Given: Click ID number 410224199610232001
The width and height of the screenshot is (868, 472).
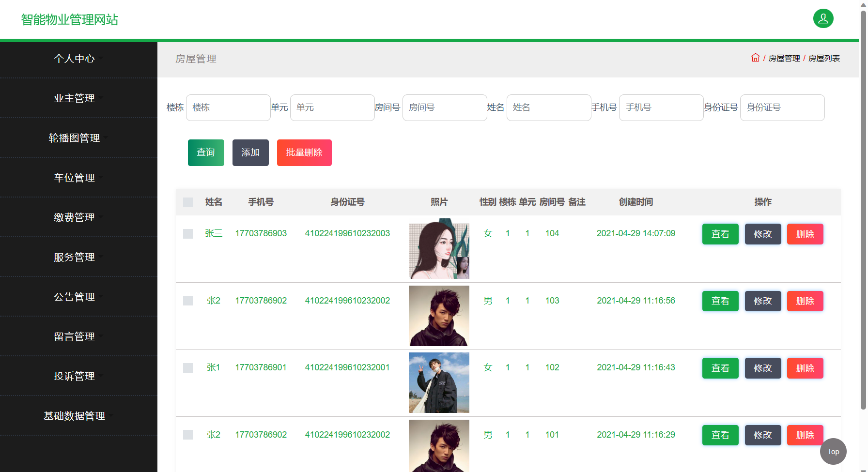Looking at the screenshot, I should pyautogui.click(x=347, y=367).
